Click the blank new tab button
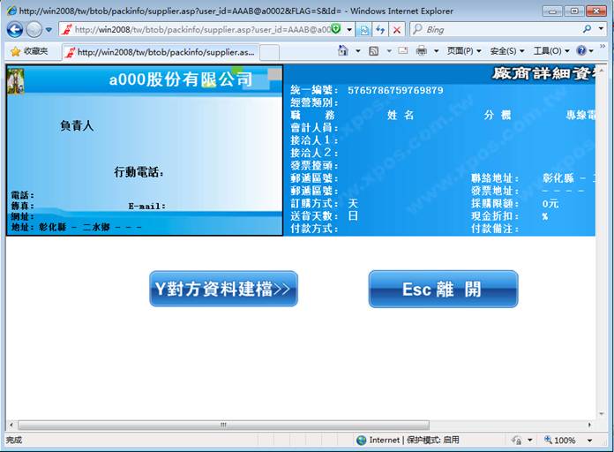This screenshot has width=614, height=452. 269,52
